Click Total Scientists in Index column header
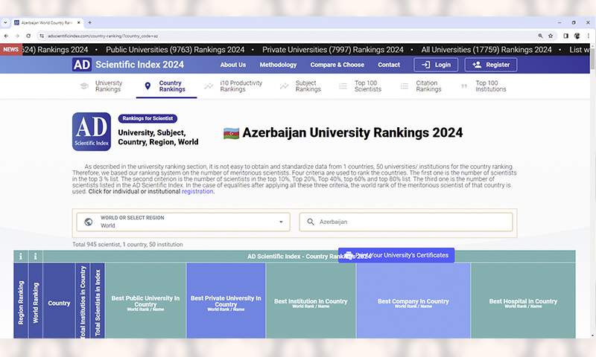Image resolution: width=596 pixels, height=357 pixels. [98, 300]
